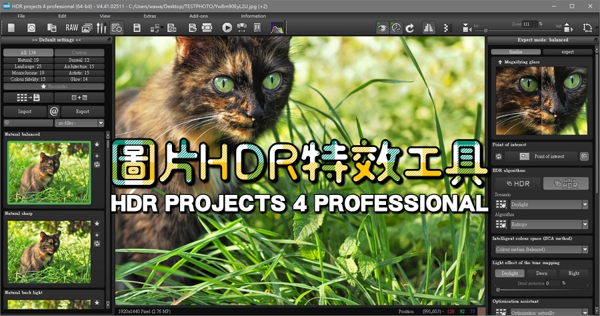The image size is (600, 316).
Task: Select the 'Surreal: 12' preset category
Action: point(79,60)
